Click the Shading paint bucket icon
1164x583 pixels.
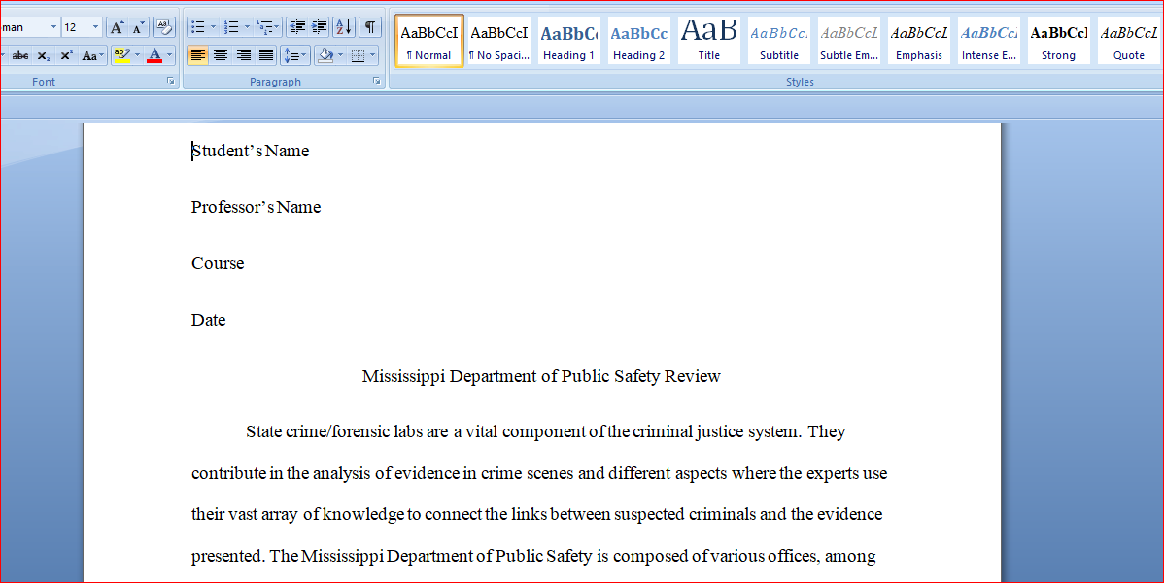(325, 55)
